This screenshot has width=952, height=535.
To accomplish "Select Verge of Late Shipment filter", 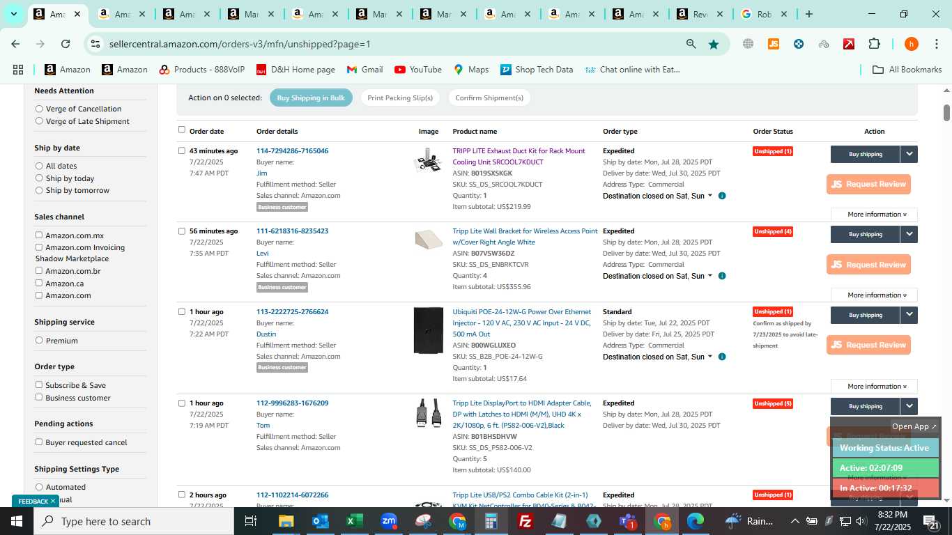I will tap(39, 121).
